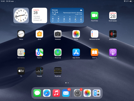Tap the analog clock widget
134x101 pixels.
point(21,15)
